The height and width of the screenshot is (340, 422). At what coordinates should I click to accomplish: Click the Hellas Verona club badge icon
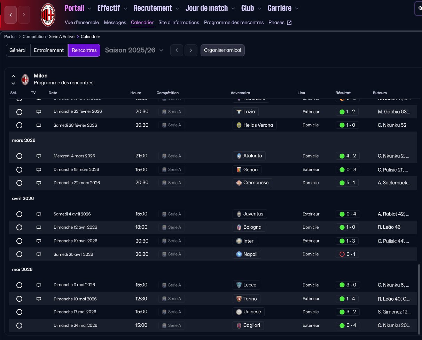239,125
